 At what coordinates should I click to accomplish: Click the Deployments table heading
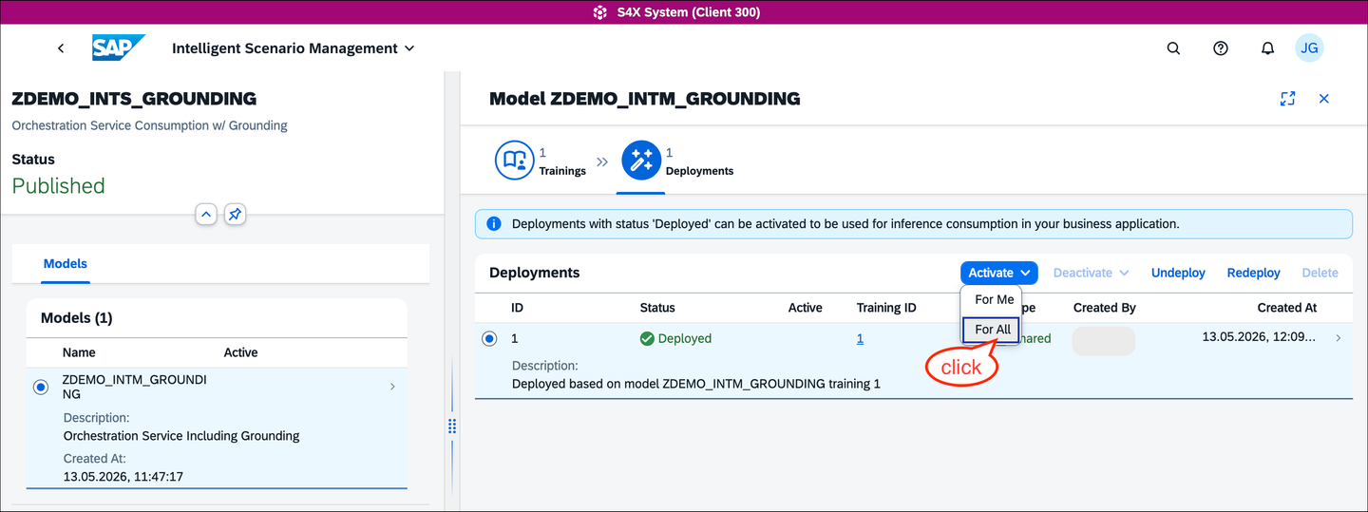(535, 273)
